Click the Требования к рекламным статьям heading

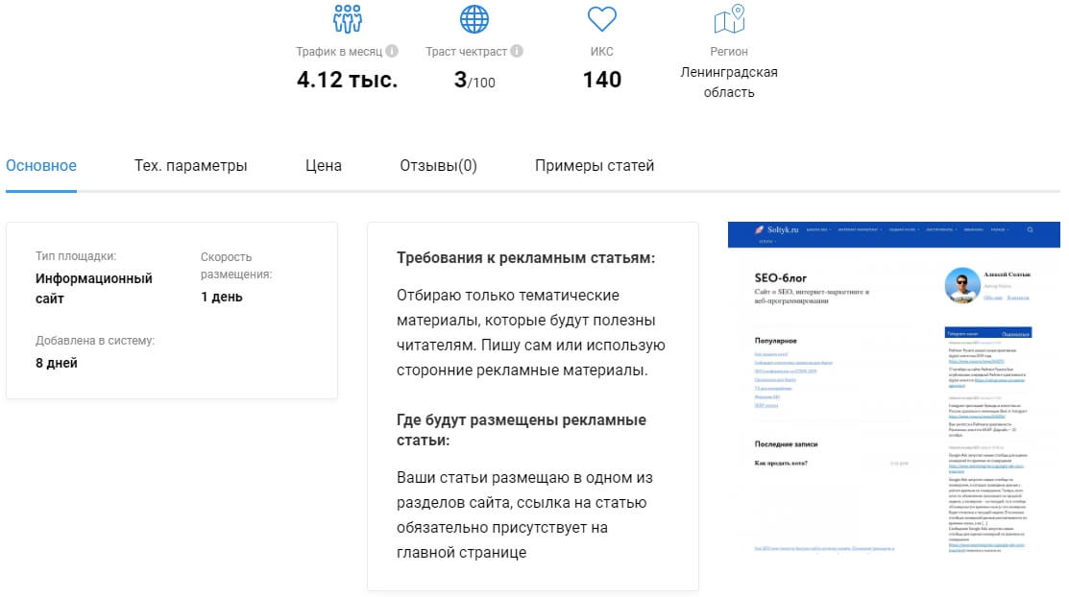525,258
